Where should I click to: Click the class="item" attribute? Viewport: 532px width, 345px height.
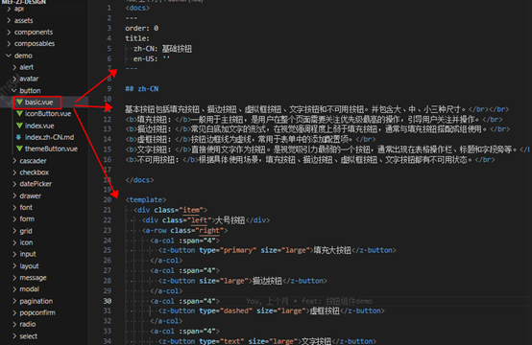tap(179, 210)
